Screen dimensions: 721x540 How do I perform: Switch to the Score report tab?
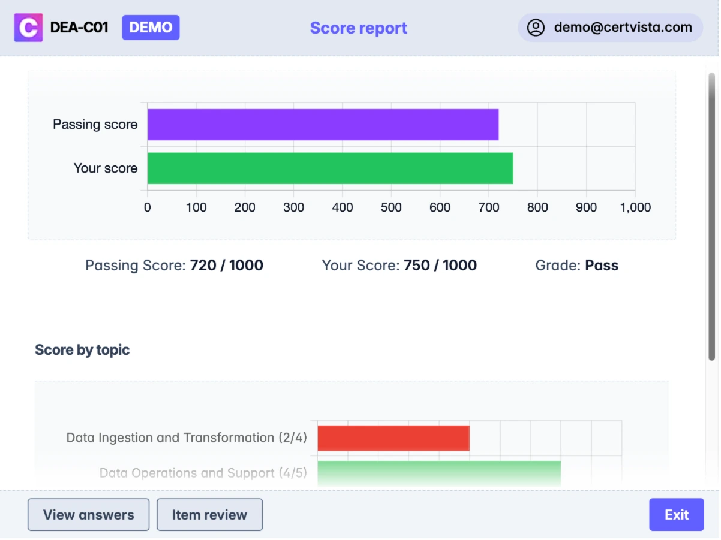(358, 27)
